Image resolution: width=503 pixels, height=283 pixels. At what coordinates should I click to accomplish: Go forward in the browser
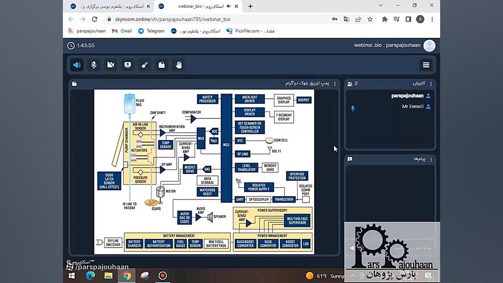pyautogui.click(x=83, y=19)
